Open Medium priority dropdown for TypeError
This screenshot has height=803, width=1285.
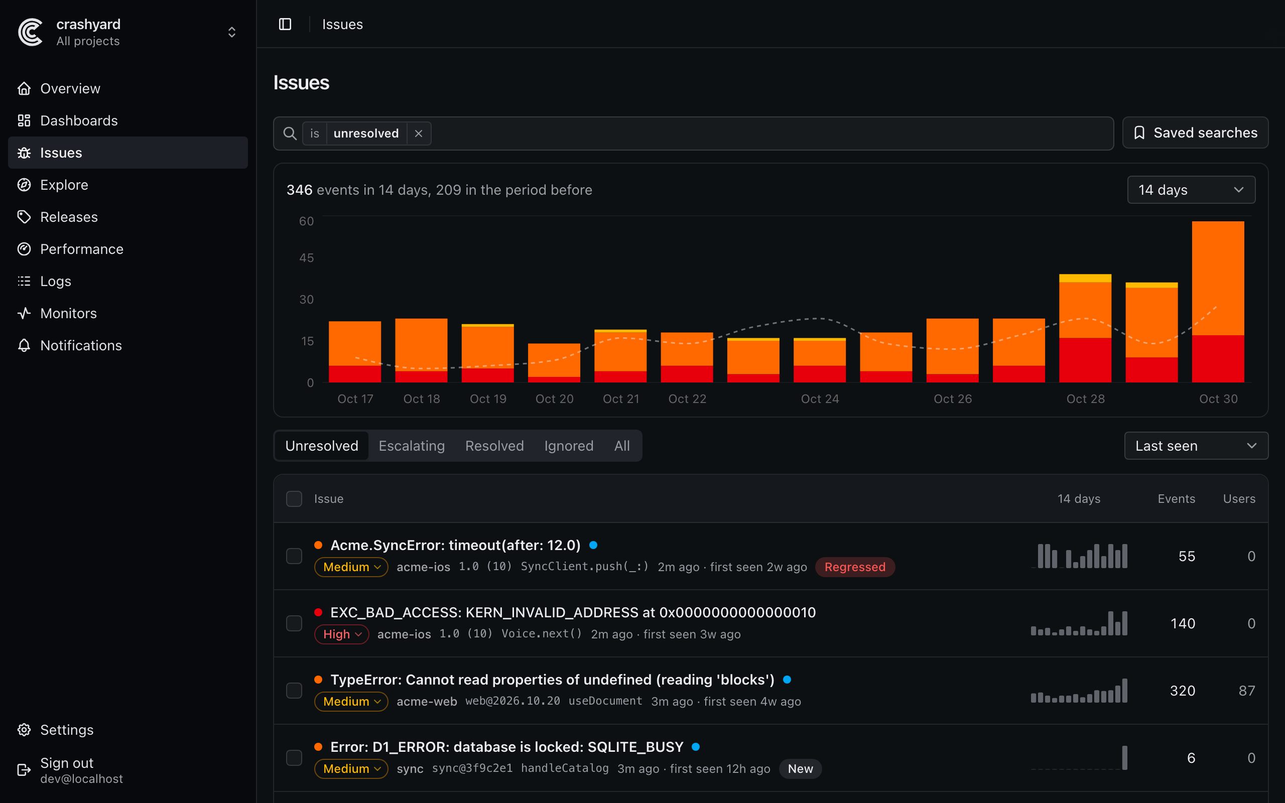click(351, 702)
